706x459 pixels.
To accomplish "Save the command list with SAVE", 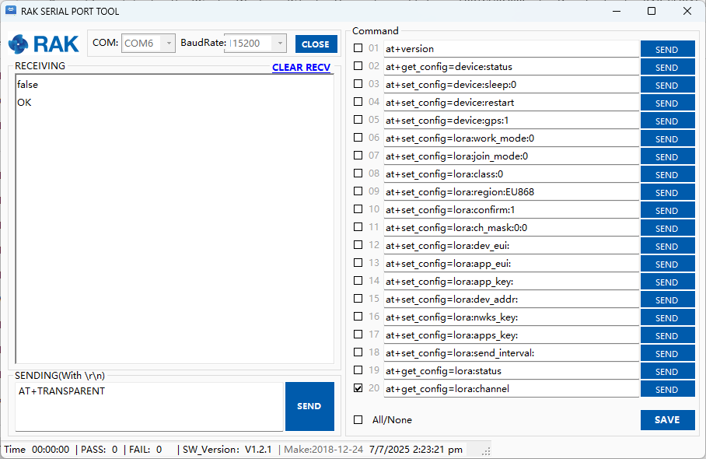I will (x=667, y=420).
